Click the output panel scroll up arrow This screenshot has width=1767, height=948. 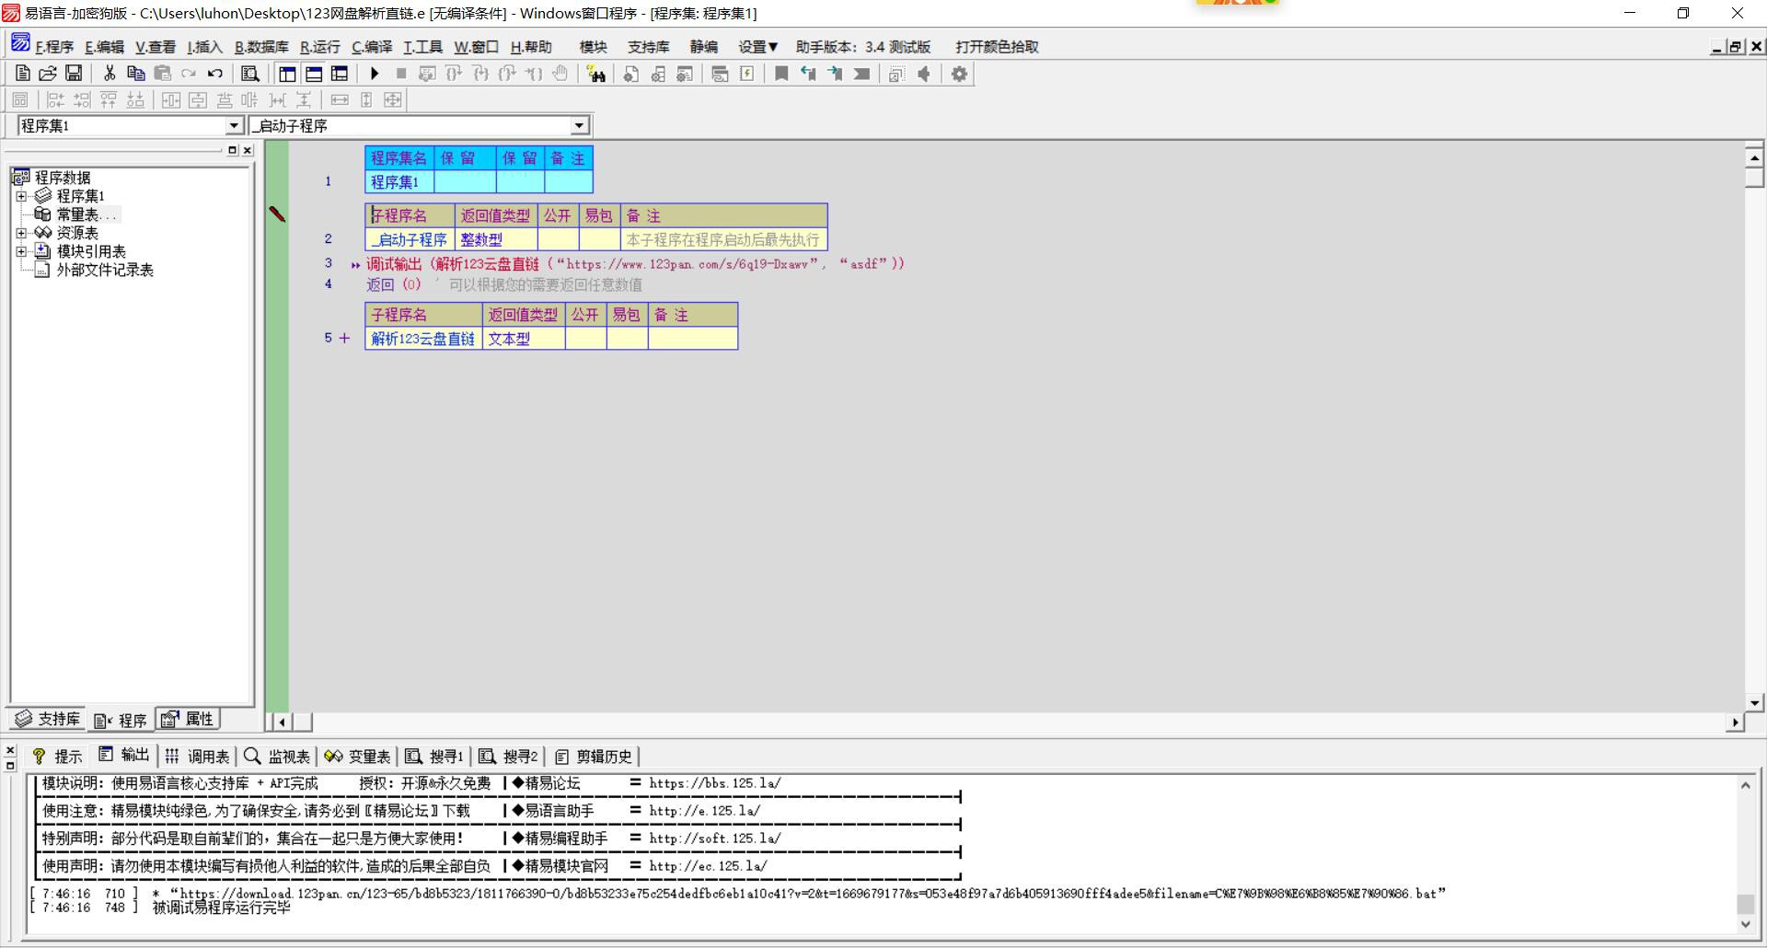pyautogui.click(x=1745, y=785)
